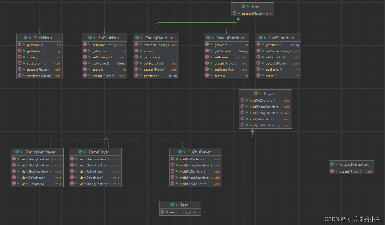Select the ZhongDanPlayer class node title

(40, 152)
